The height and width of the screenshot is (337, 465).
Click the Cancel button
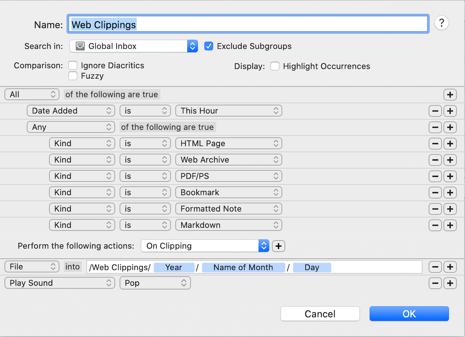320,314
